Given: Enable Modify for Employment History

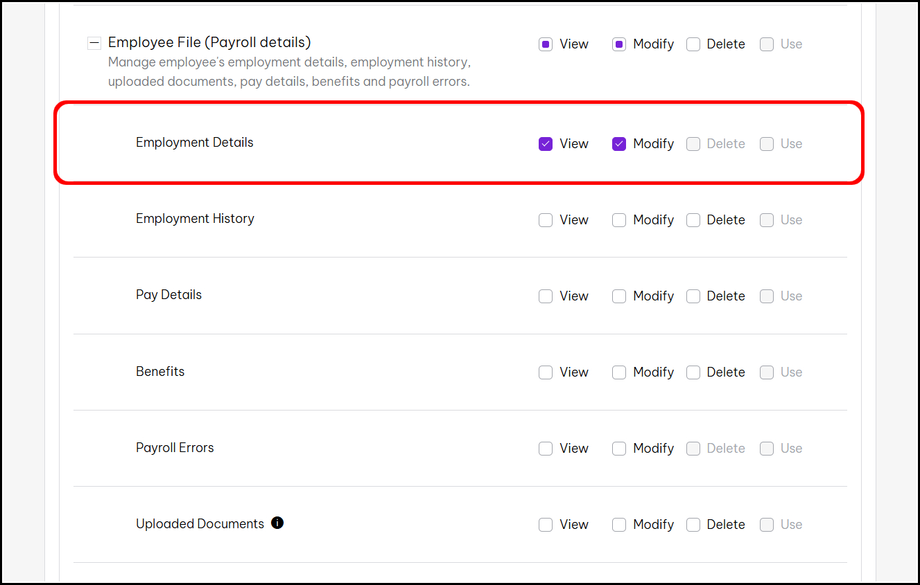Looking at the screenshot, I should point(619,220).
